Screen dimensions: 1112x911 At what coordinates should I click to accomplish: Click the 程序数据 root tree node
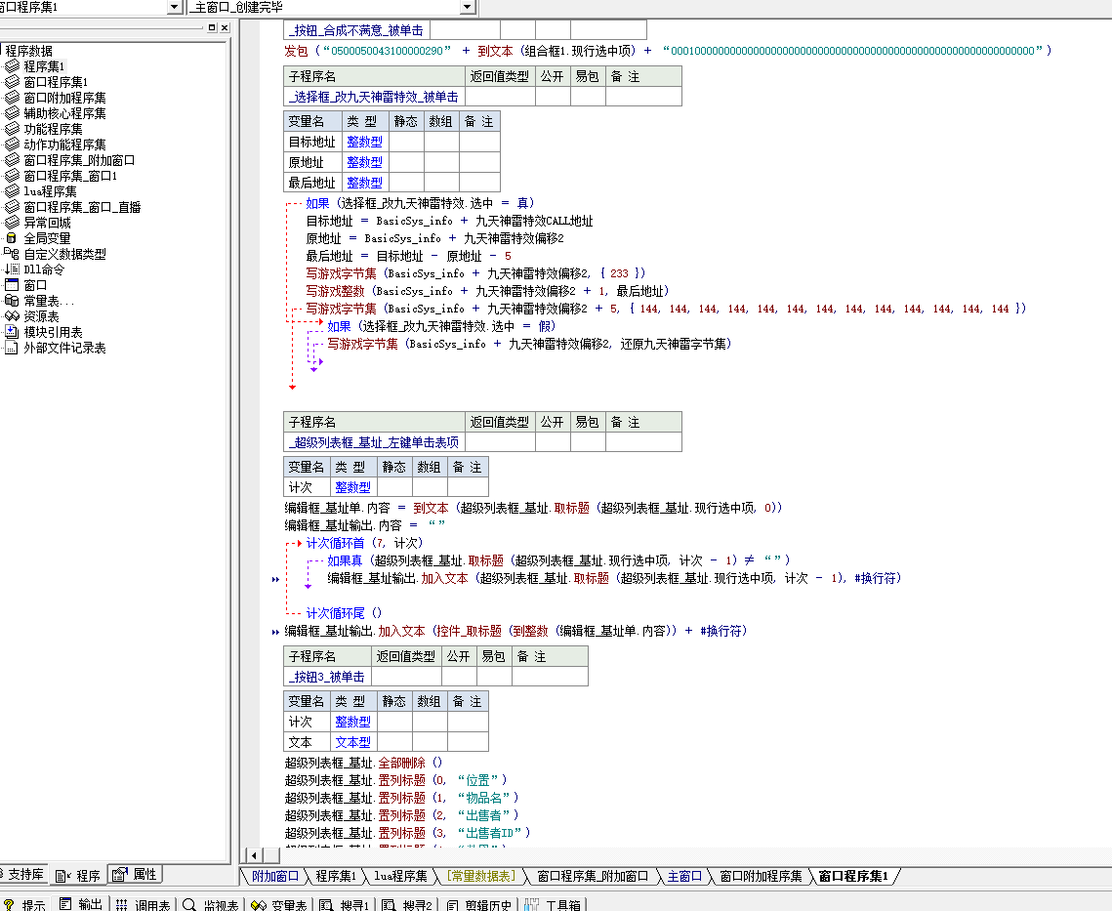click(28, 51)
